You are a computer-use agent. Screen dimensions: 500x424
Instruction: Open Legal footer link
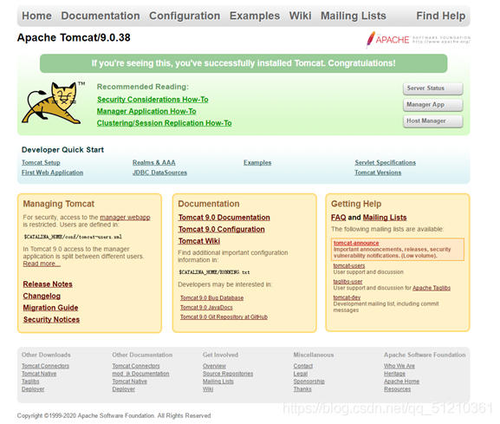(301, 374)
